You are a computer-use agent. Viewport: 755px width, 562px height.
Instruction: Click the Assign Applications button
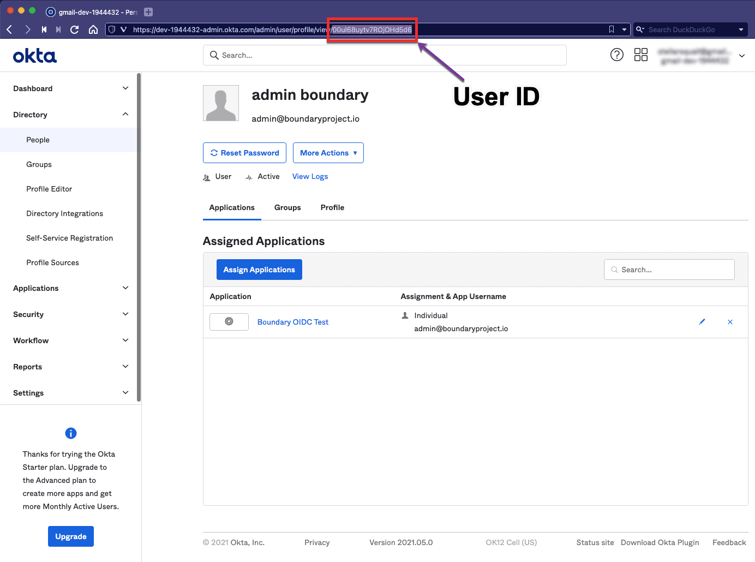(x=259, y=270)
